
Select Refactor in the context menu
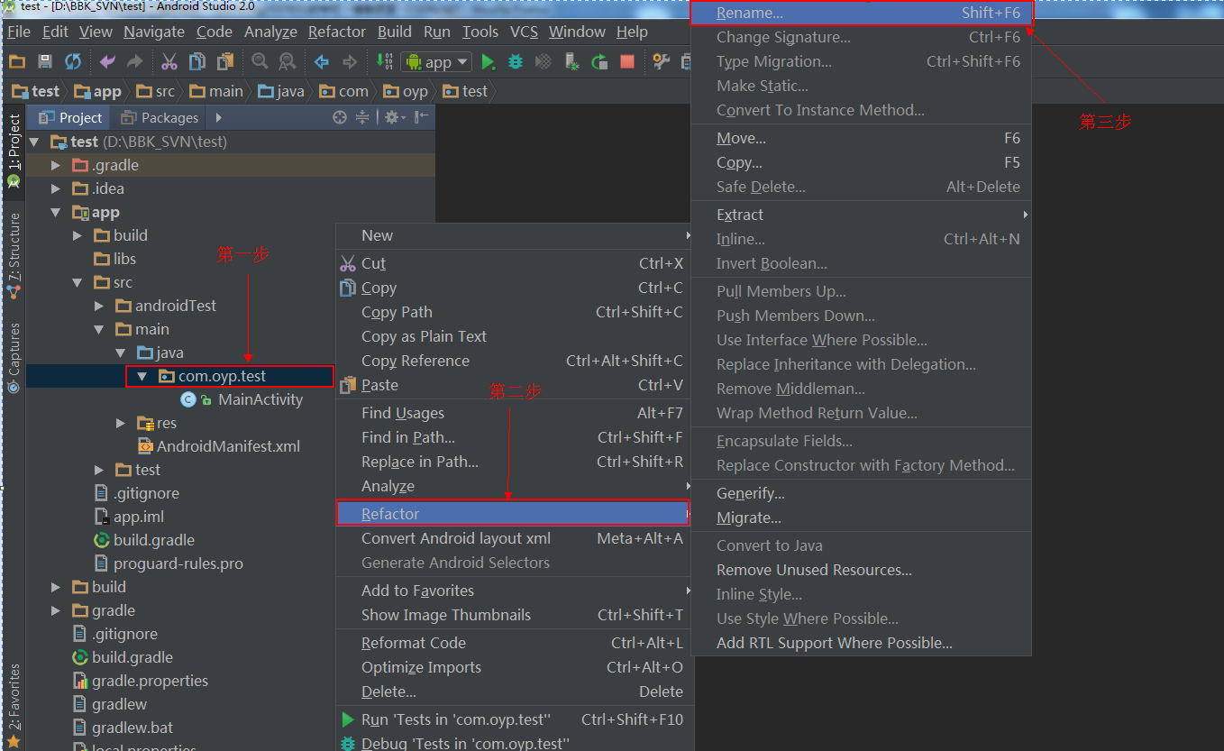[513, 514]
